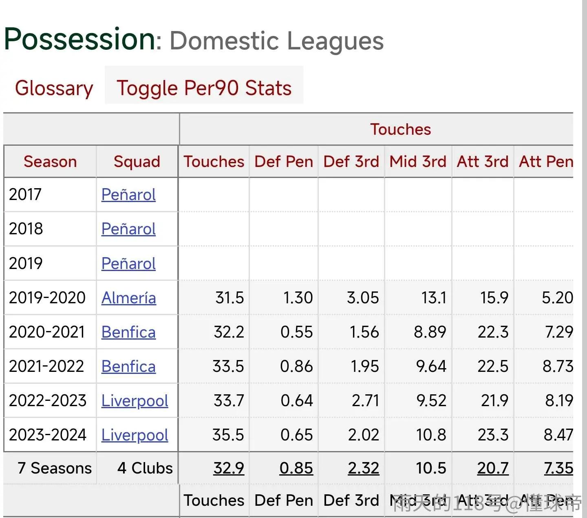Sort by Touches column header
The image size is (587, 518).
pyautogui.click(x=214, y=162)
